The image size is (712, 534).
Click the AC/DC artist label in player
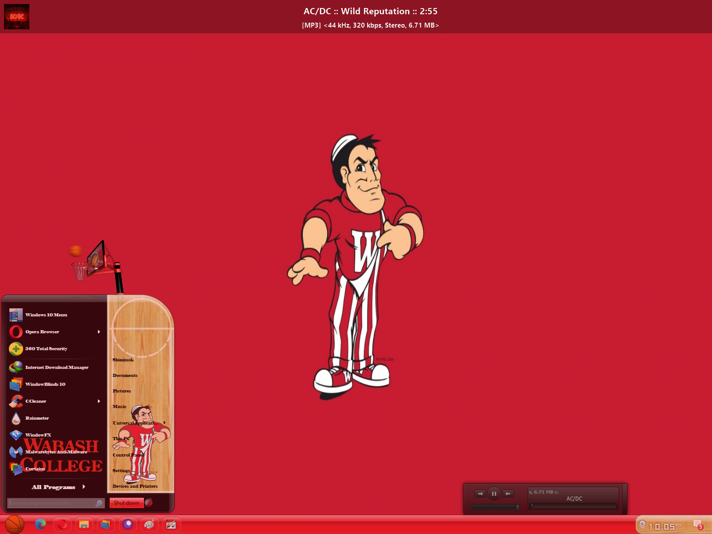pyautogui.click(x=574, y=499)
